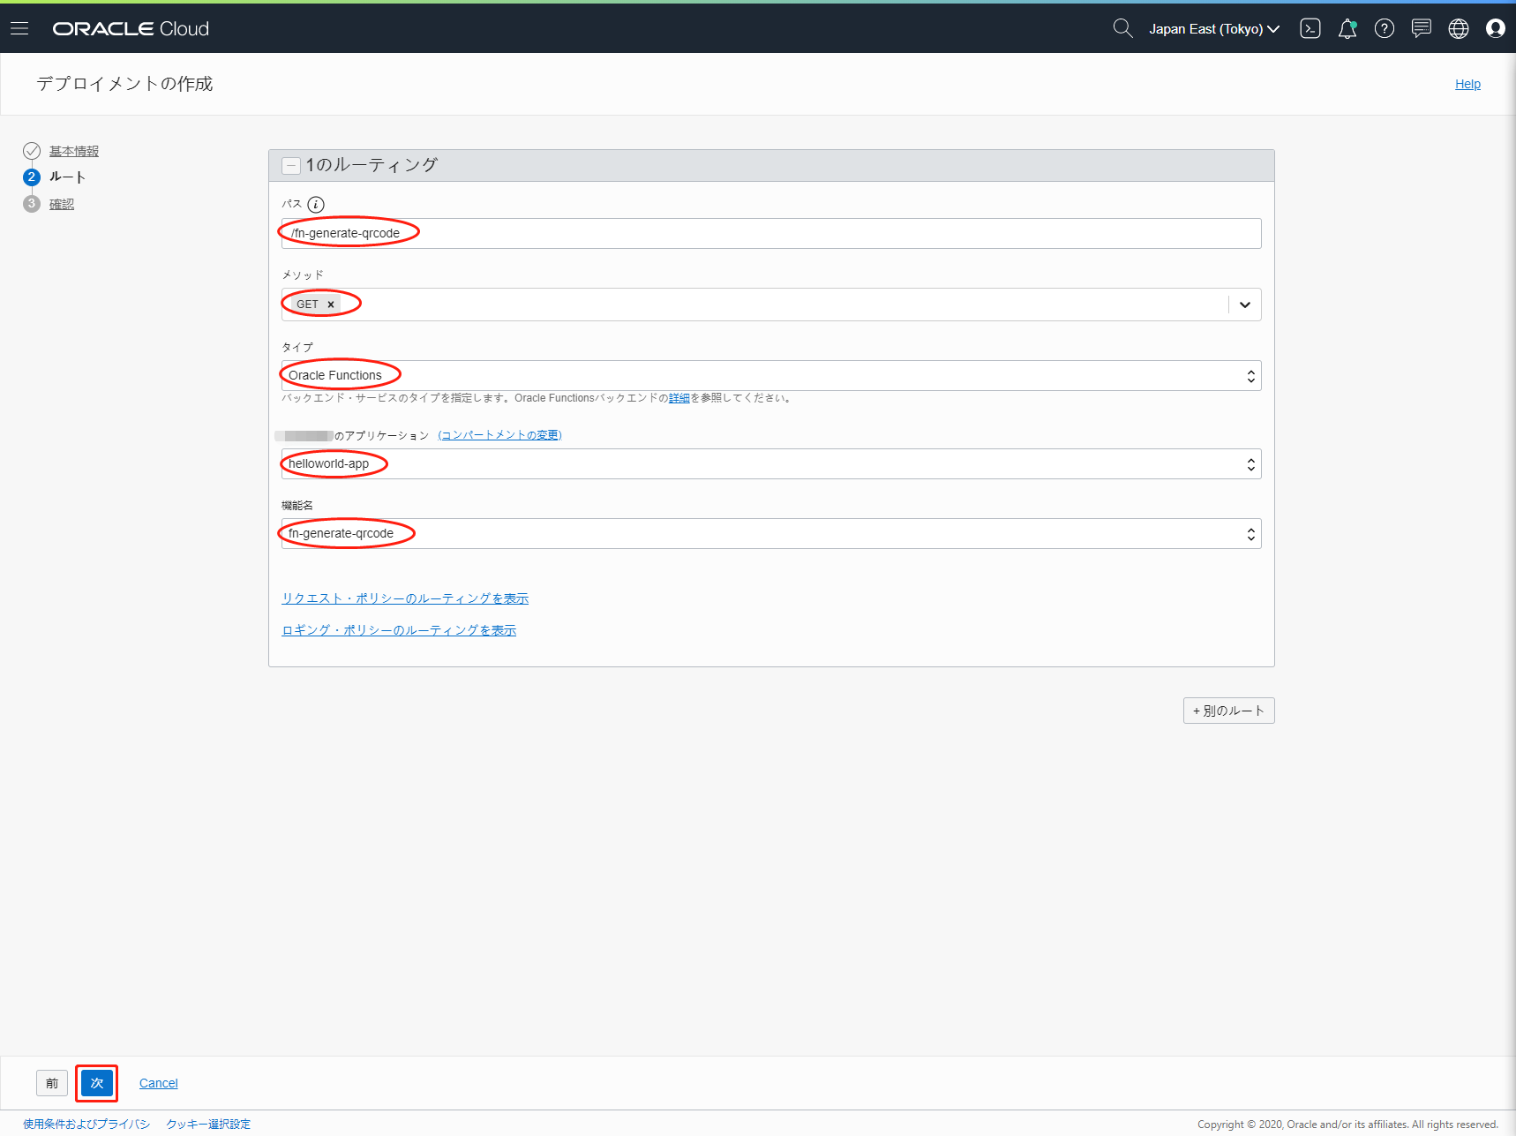Open the methods dropdown arrow
The width and height of the screenshot is (1516, 1136).
pos(1244,305)
